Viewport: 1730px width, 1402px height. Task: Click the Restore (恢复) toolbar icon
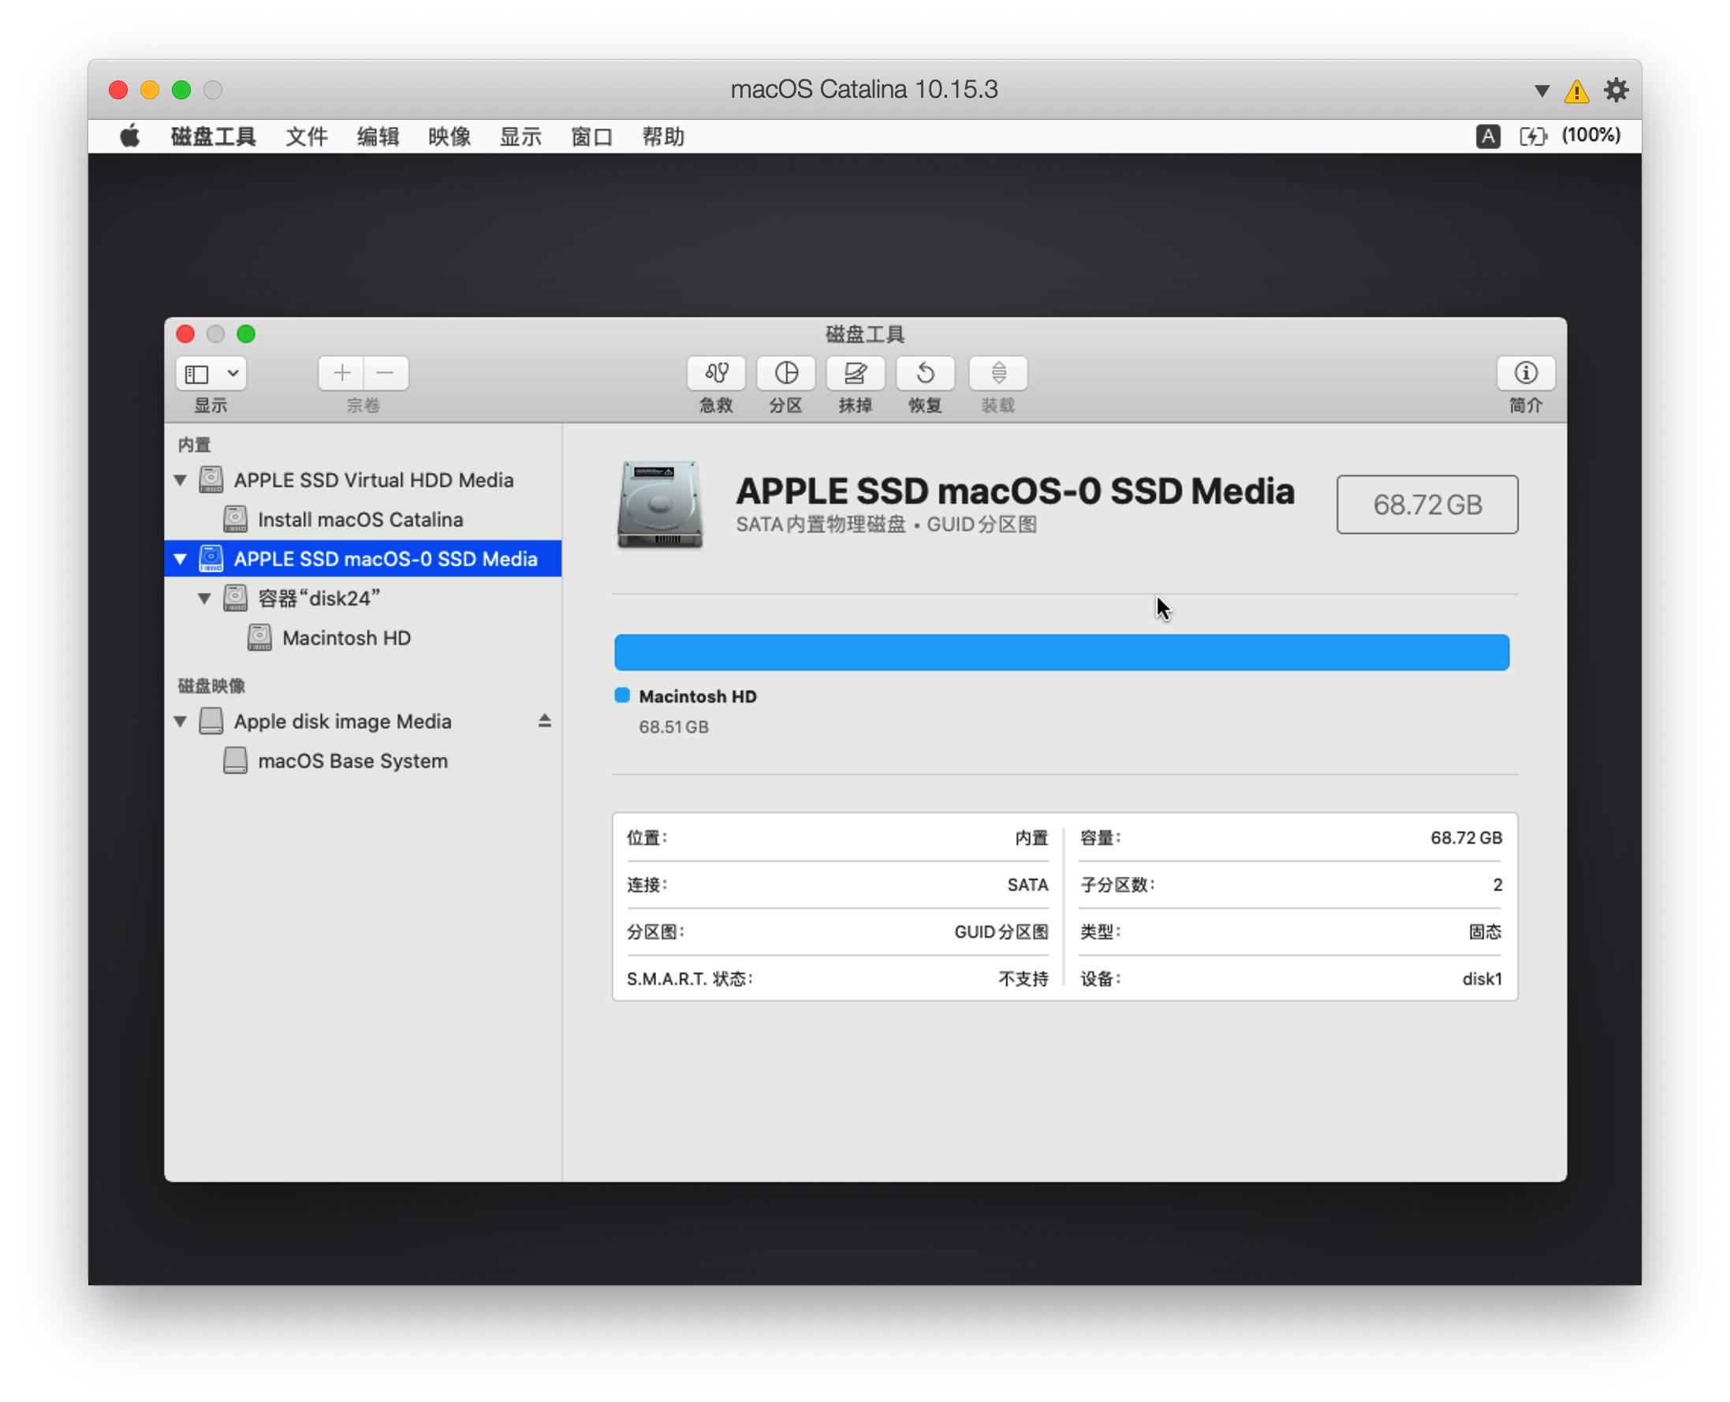(925, 373)
